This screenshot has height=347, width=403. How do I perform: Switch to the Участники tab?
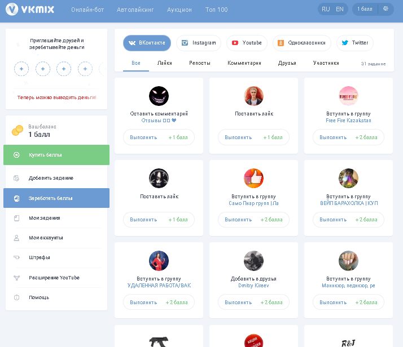(326, 63)
